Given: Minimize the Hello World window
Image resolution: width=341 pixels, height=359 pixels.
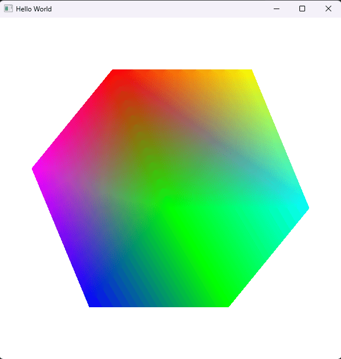Looking at the screenshot, I should click(x=277, y=9).
